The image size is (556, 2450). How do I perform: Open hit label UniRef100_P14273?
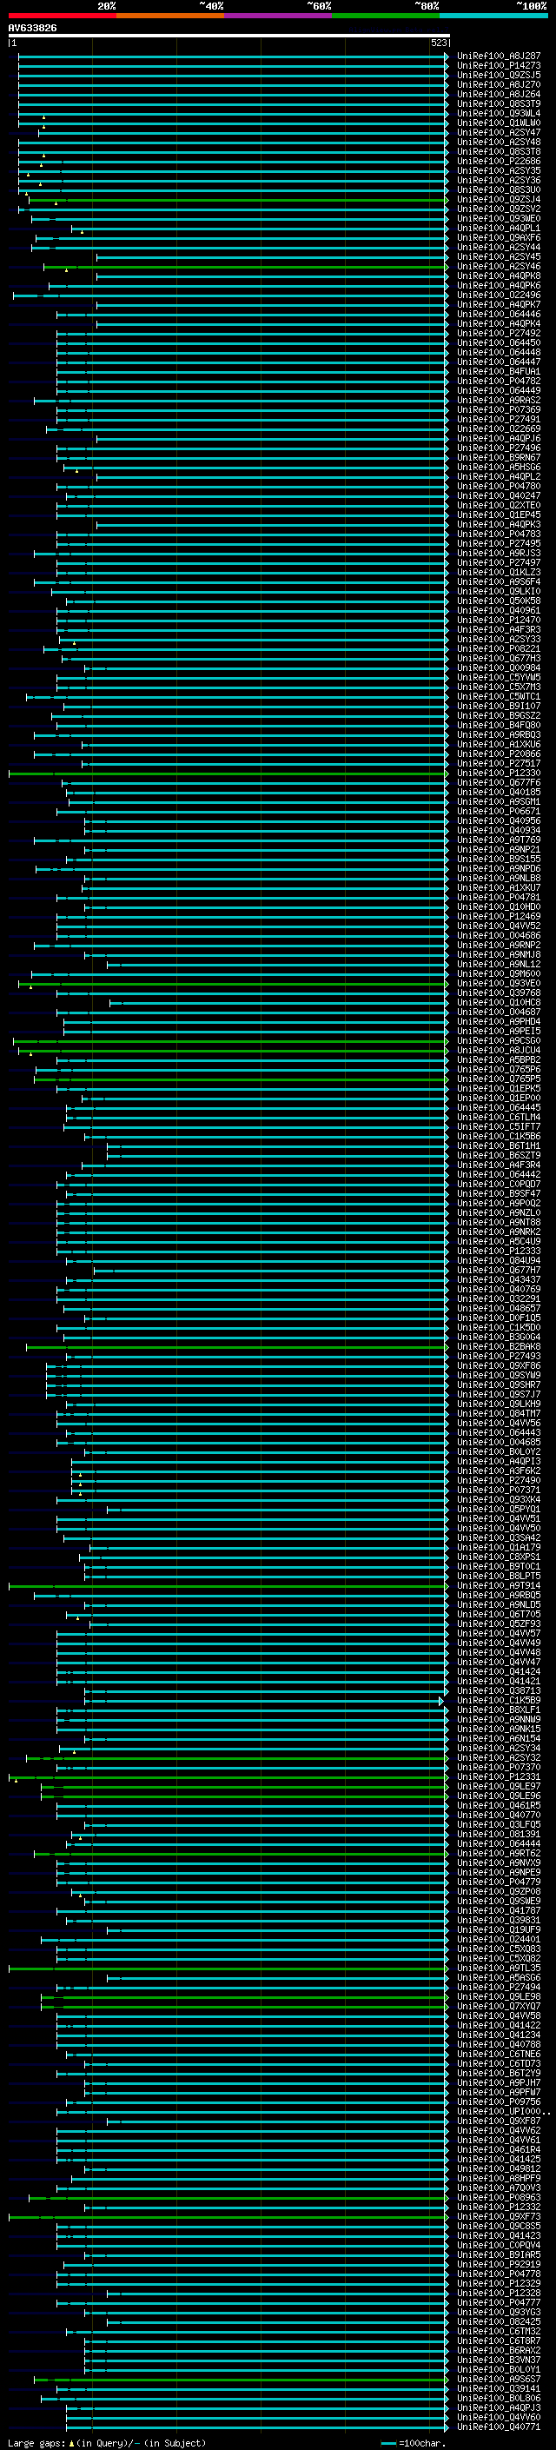point(499,66)
